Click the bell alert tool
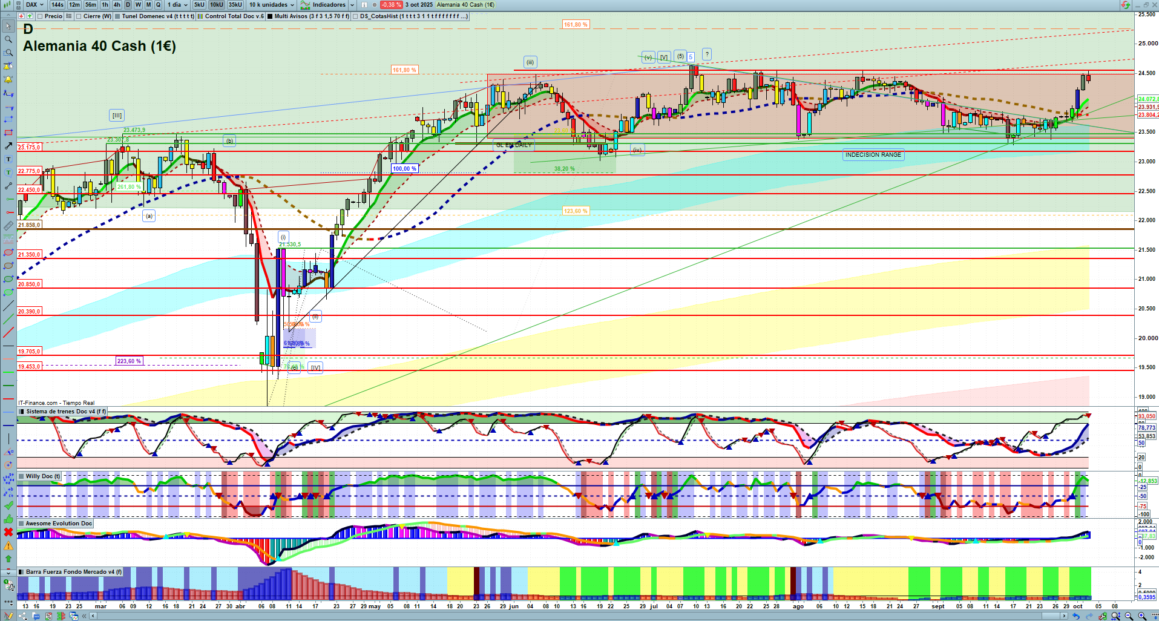Viewport: 1159px width, 621px height. (8, 79)
